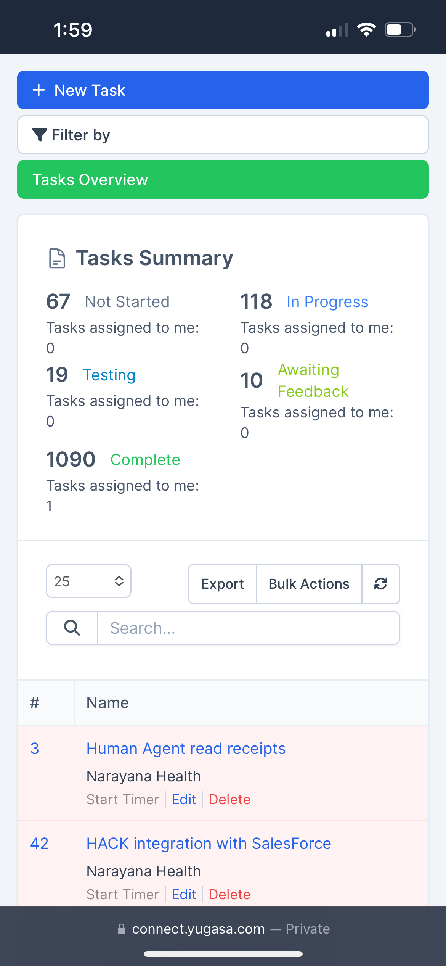The width and height of the screenshot is (446, 966).
Task: Click the plus icon on New Task button
Action: point(39,90)
